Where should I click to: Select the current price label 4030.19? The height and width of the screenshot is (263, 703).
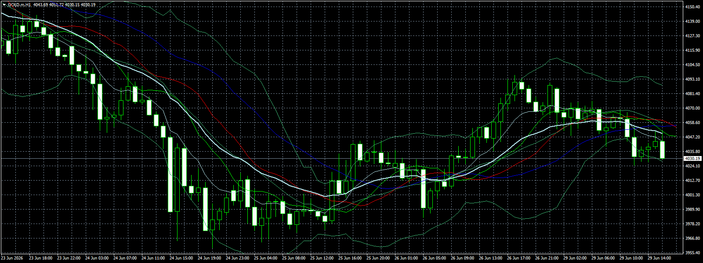point(692,158)
